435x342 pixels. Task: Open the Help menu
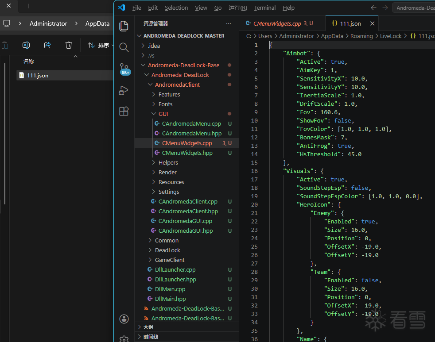coord(288,8)
